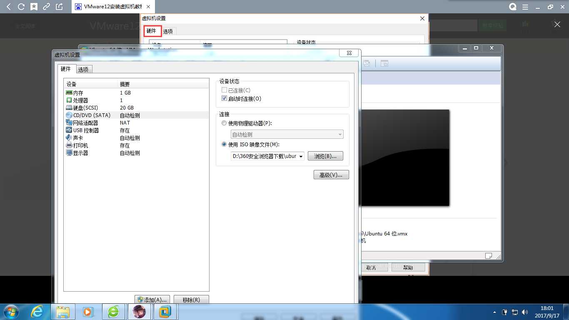Image resolution: width=569 pixels, height=320 pixels.
Task: Select the hard disk icon 硬盘(SCSI)
Action: point(69,108)
